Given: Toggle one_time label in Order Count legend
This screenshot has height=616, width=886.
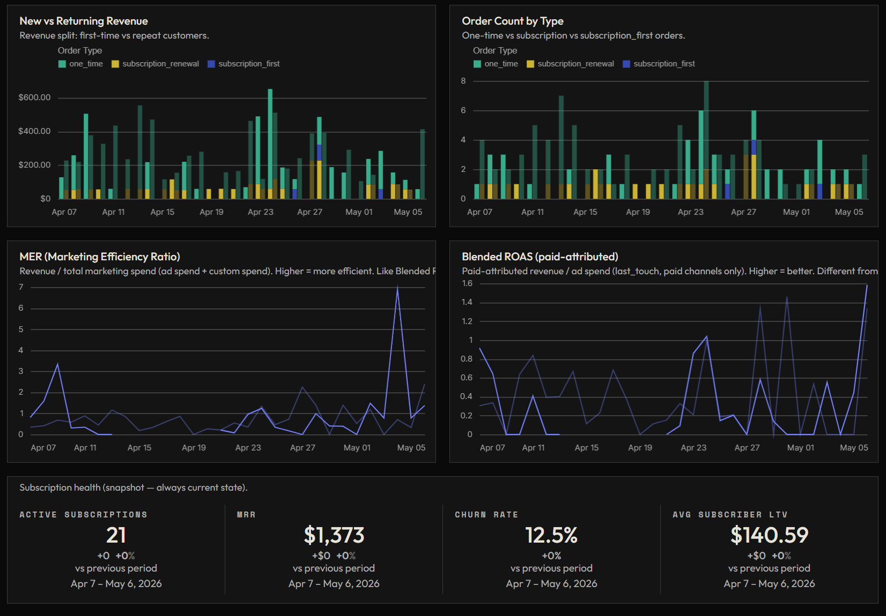Looking at the screenshot, I should click(501, 64).
